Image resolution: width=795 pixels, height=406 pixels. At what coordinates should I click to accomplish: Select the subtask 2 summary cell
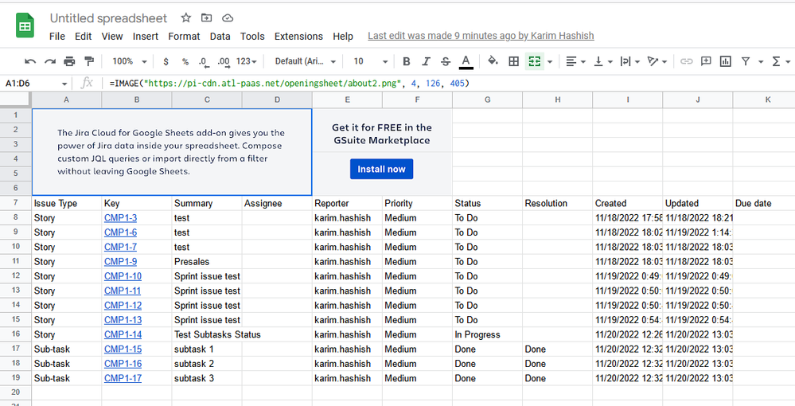tap(207, 364)
